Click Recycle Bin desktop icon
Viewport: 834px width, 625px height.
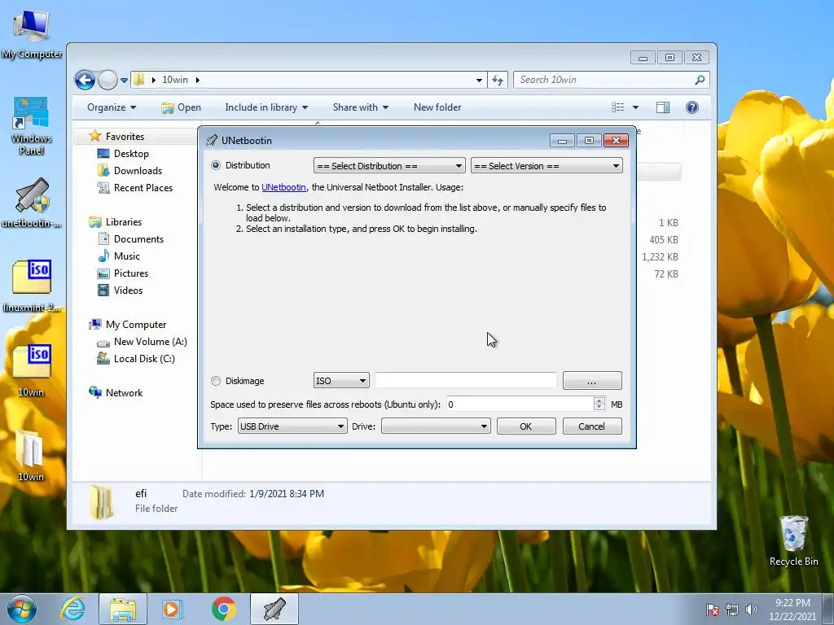(x=793, y=540)
